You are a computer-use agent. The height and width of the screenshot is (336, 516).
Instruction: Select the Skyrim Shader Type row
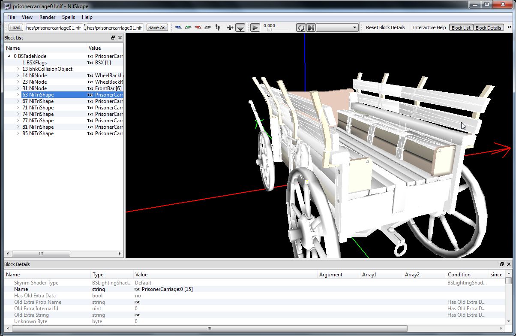coord(255,283)
